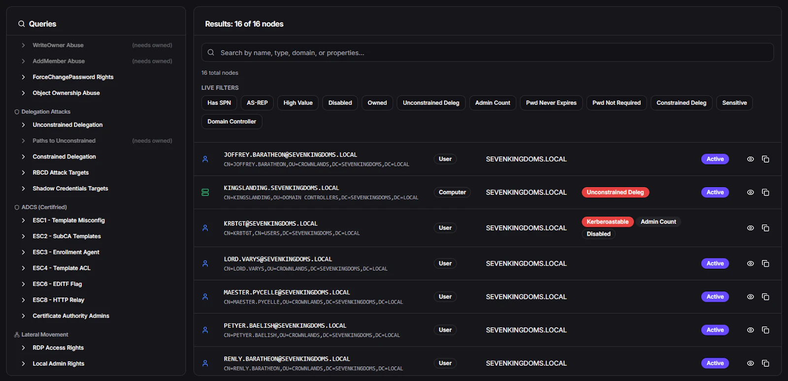The width and height of the screenshot is (788, 381).
Task: Expand the ESC1 - Template Misconfig query
Action: click(23, 221)
